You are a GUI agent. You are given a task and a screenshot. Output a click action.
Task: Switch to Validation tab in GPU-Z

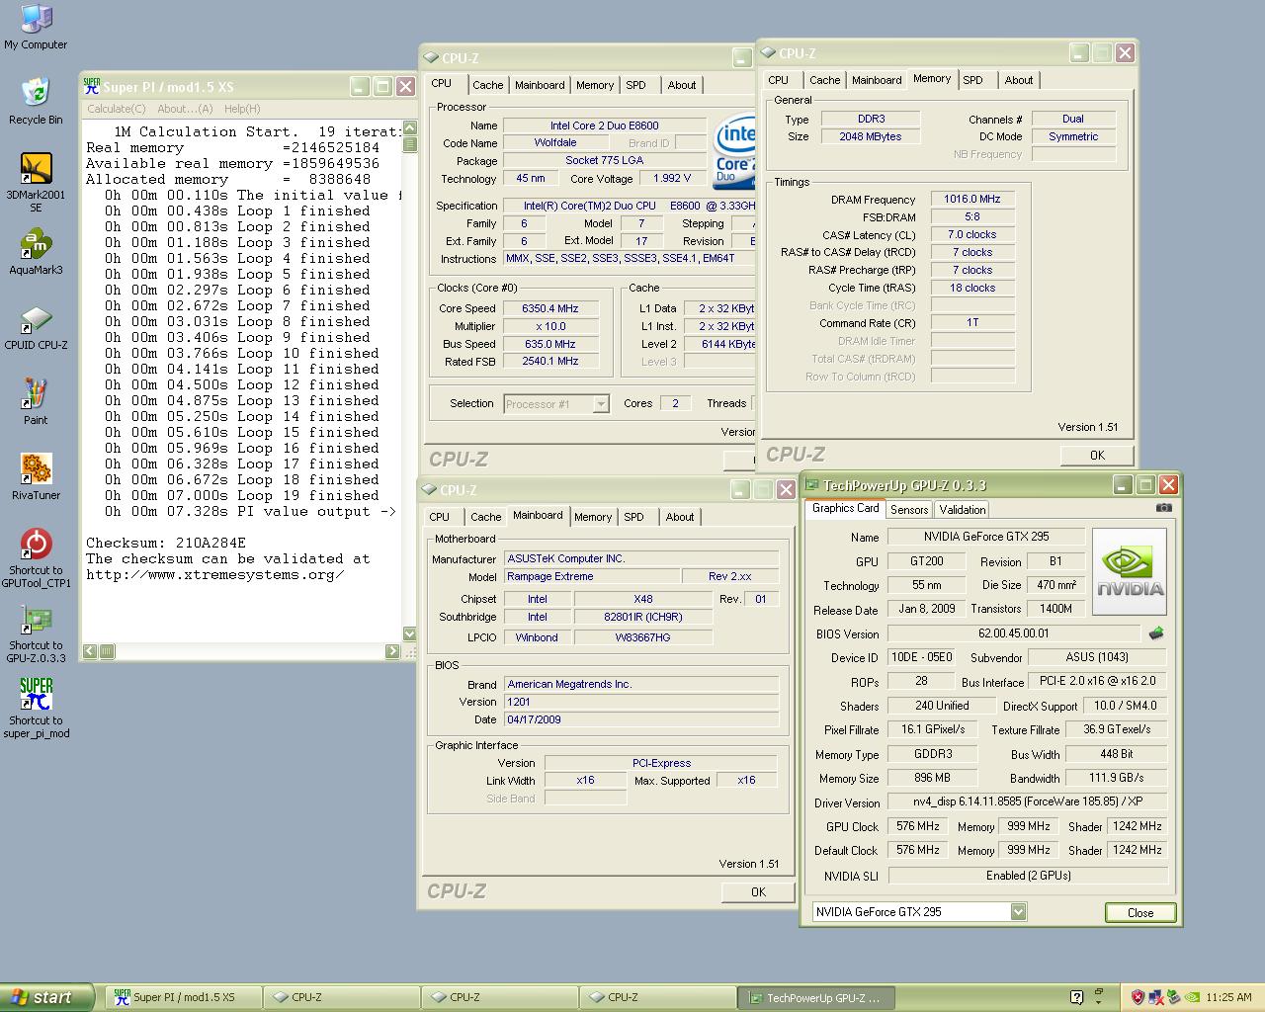(x=962, y=510)
